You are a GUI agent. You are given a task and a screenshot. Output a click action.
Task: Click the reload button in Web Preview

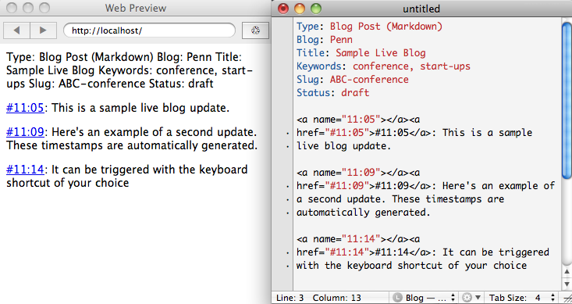pos(255,30)
